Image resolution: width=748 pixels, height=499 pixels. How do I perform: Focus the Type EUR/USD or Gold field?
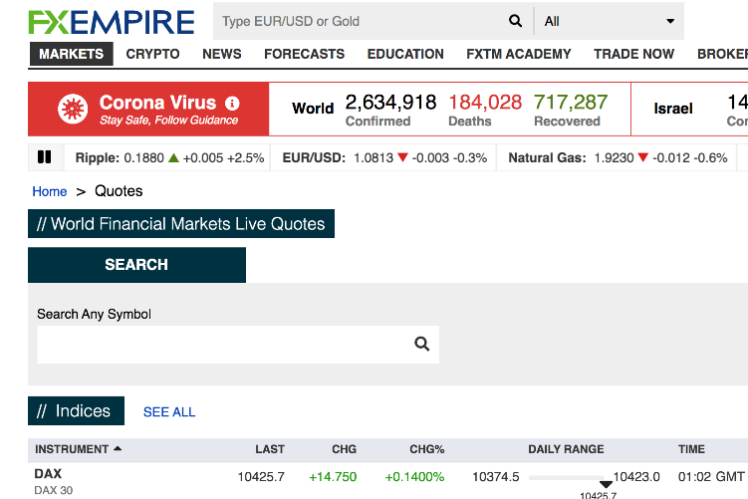coord(361,21)
